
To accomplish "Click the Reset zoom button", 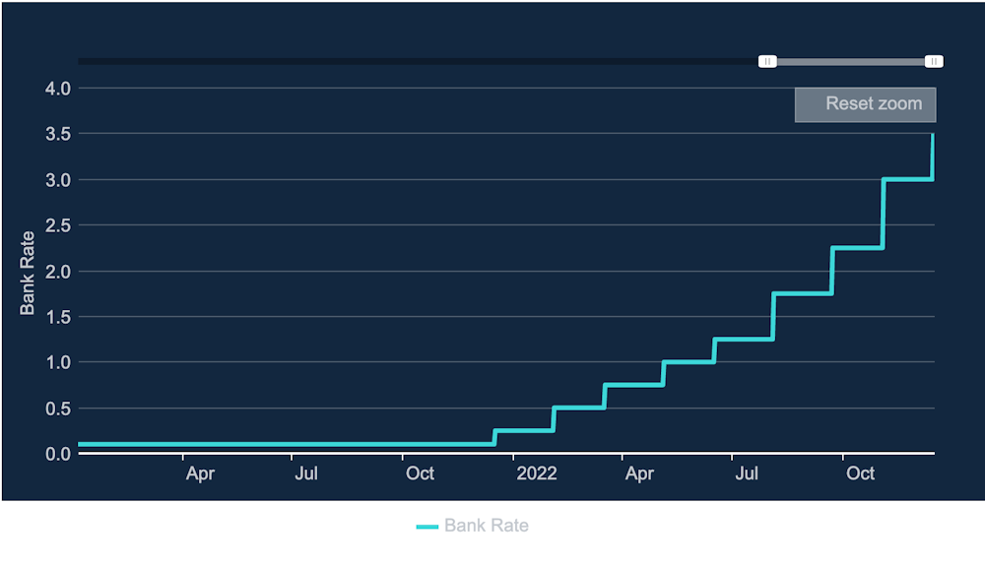I will 865,104.
